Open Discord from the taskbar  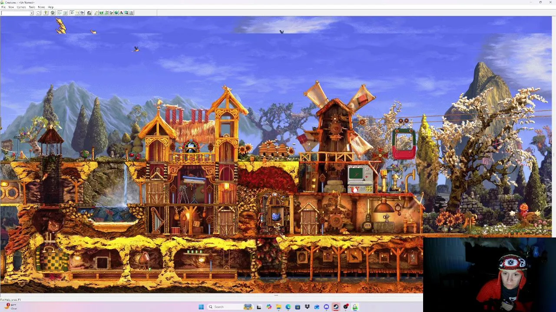point(326,307)
